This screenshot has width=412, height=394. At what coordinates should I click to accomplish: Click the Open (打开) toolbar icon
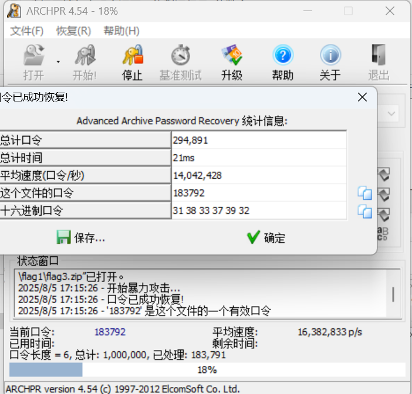33,55
